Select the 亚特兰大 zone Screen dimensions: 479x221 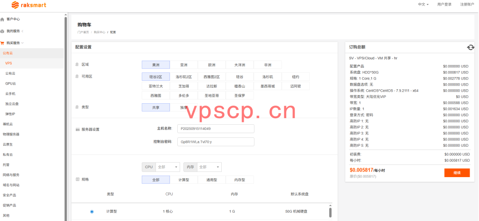point(156,86)
